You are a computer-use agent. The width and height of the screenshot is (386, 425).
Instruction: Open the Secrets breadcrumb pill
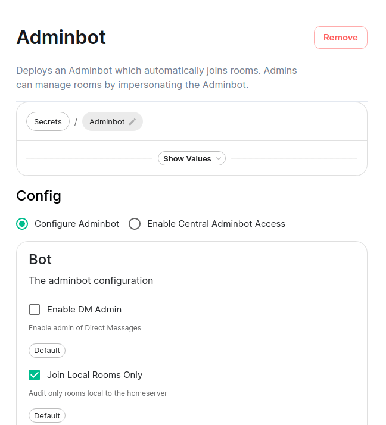tap(48, 121)
